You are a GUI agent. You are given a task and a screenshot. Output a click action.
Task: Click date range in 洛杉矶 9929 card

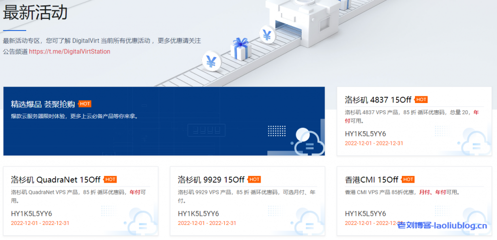click(207, 223)
